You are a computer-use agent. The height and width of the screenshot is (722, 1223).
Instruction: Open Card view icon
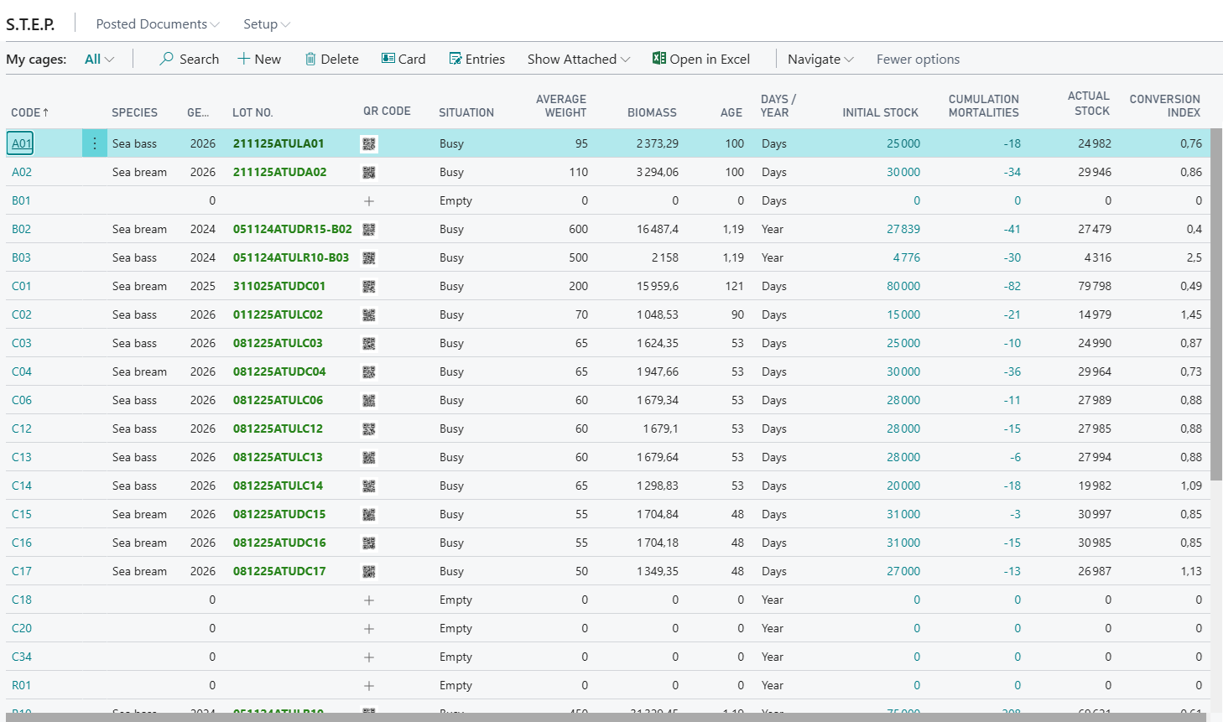[x=388, y=59]
